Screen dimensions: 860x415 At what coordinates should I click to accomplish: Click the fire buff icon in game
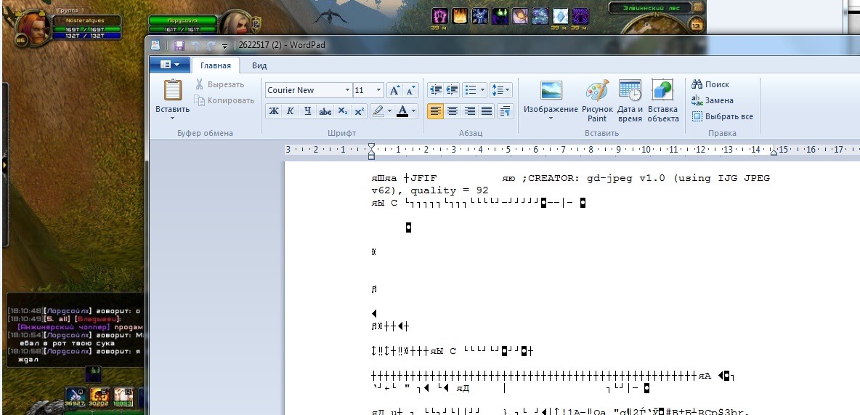[x=461, y=16]
